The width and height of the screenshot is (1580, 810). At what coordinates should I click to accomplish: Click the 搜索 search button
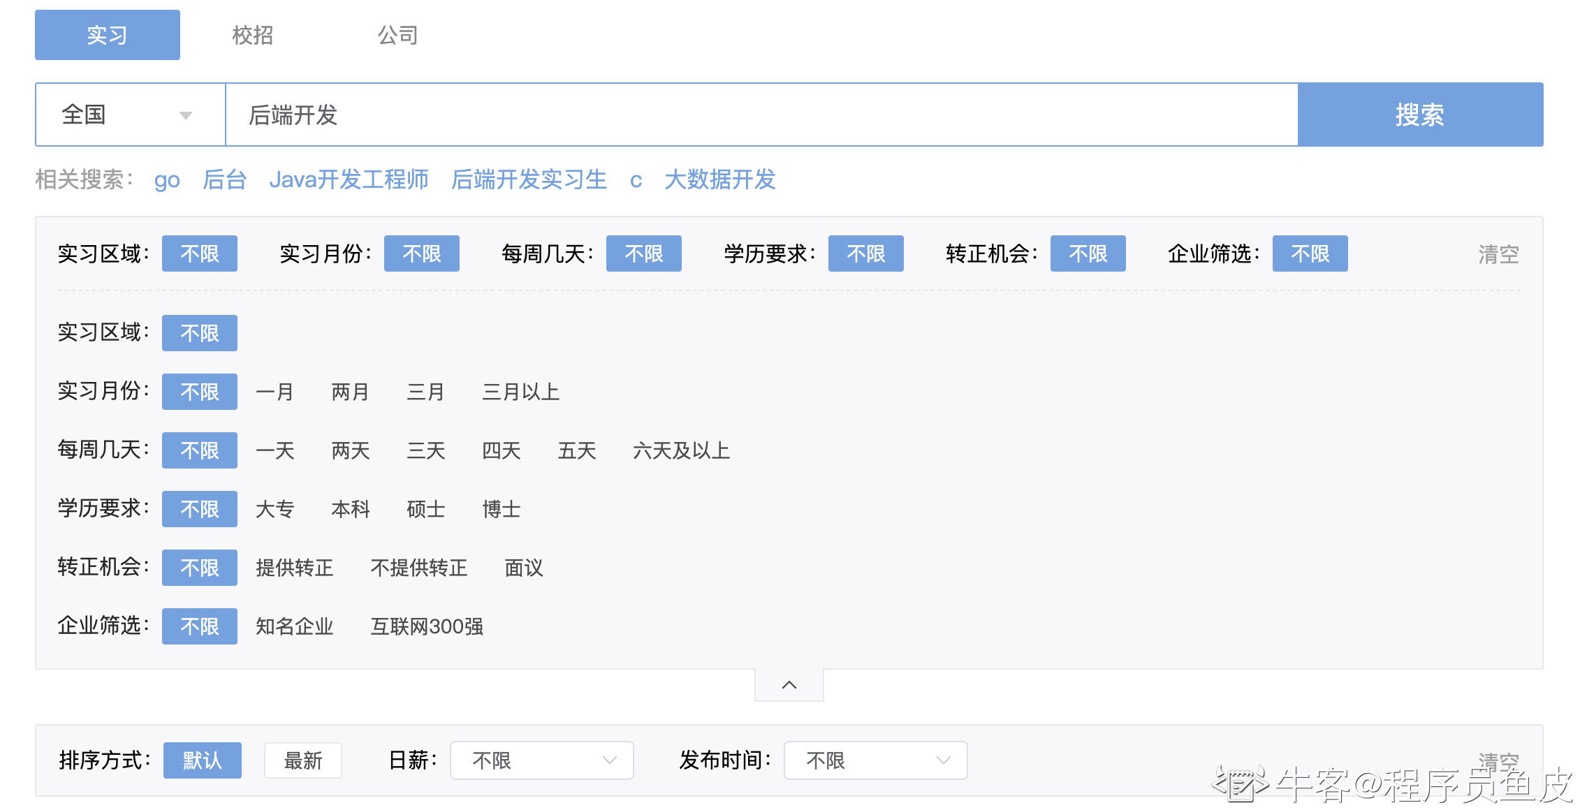tap(1419, 115)
